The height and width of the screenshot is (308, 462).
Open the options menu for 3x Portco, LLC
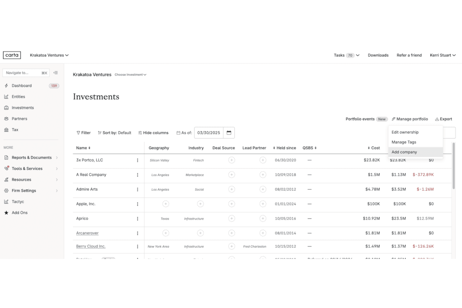(137, 160)
